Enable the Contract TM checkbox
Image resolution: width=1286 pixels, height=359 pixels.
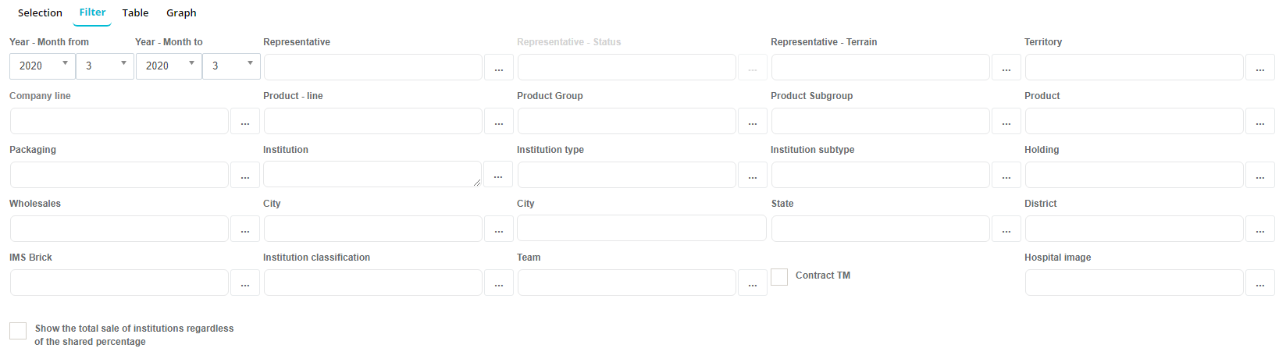coord(779,276)
